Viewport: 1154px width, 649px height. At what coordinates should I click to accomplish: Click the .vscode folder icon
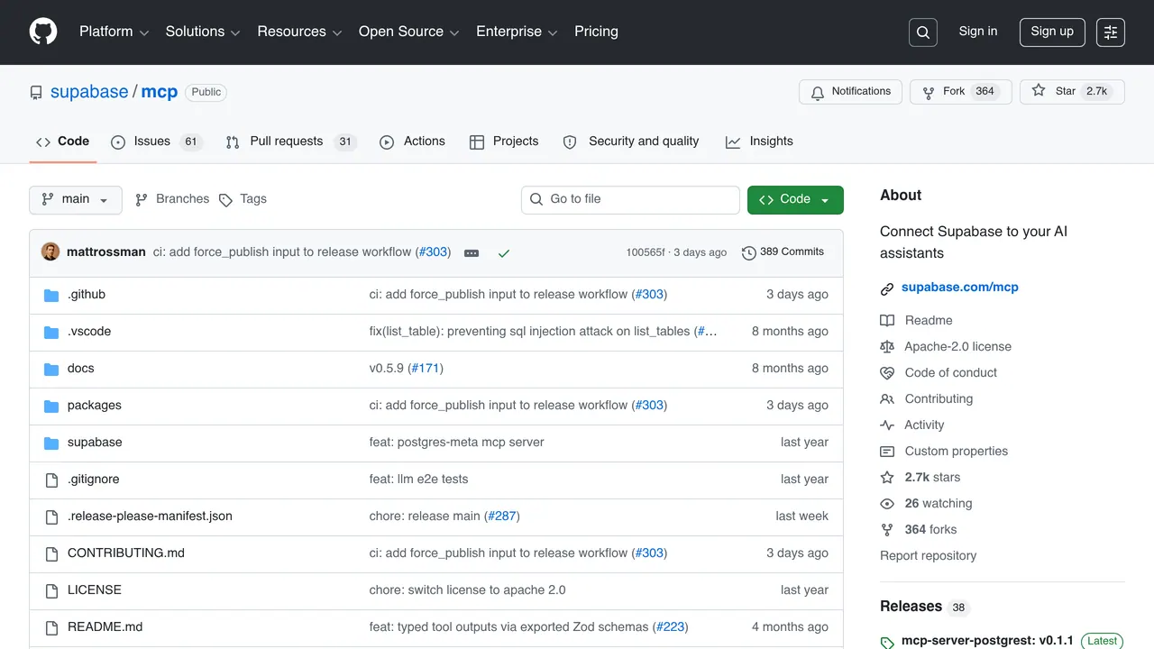click(51, 332)
